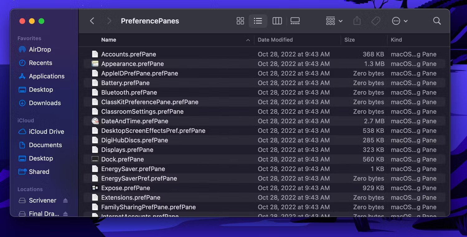This screenshot has height=237, width=467.
Task: Open the Downloads sidebar entry
Action: pyautogui.click(x=45, y=103)
